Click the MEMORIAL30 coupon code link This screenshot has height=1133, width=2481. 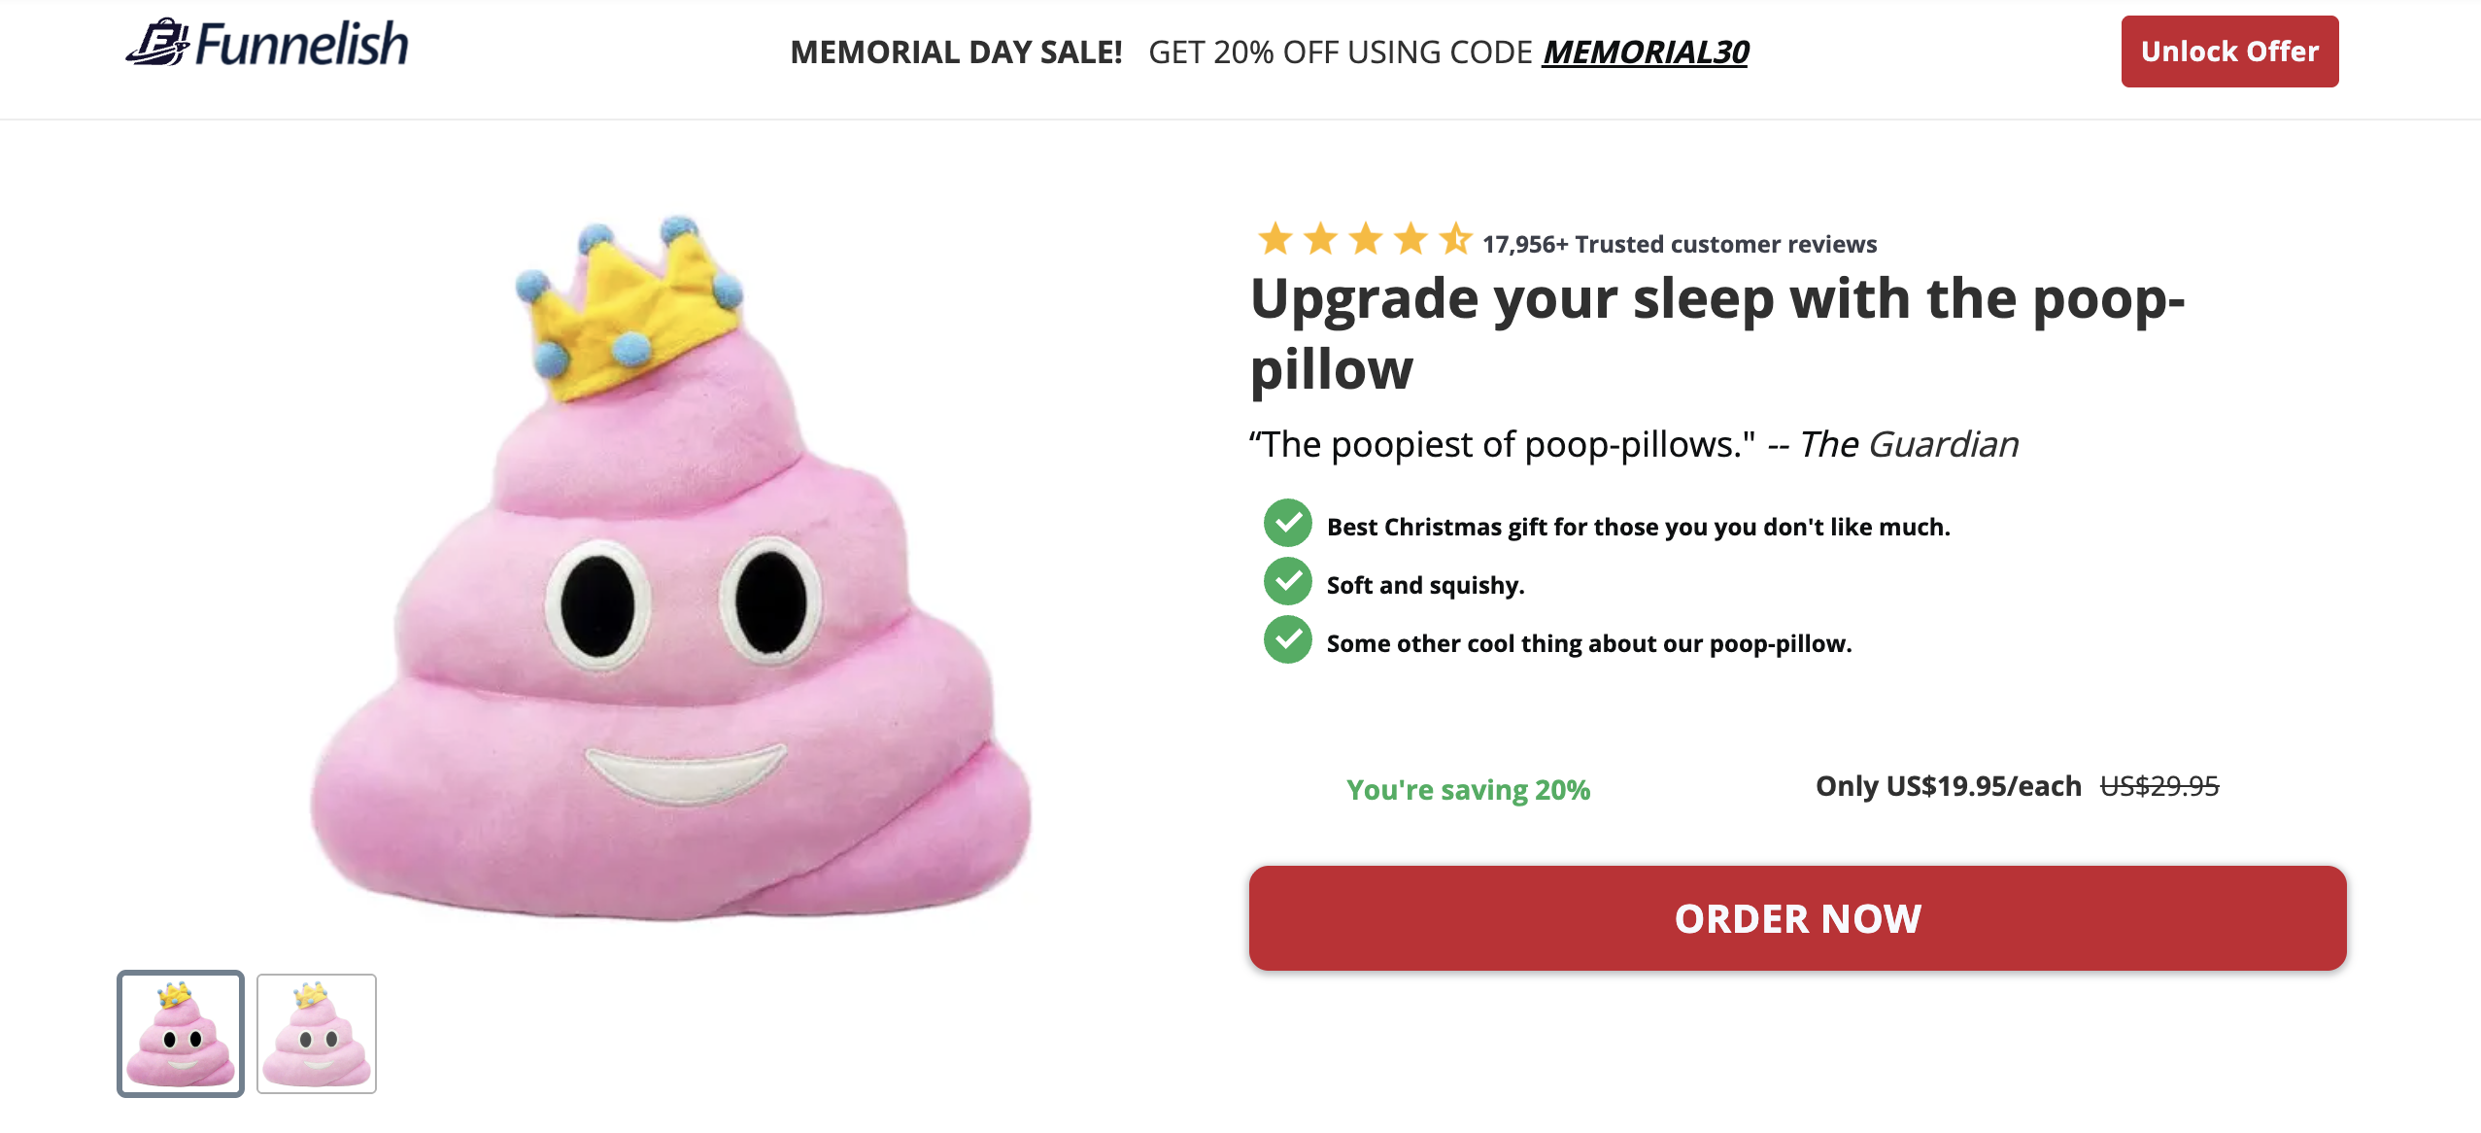[1646, 52]
